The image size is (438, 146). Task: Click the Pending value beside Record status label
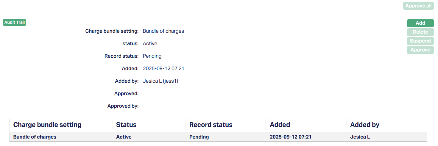[152, 56]
